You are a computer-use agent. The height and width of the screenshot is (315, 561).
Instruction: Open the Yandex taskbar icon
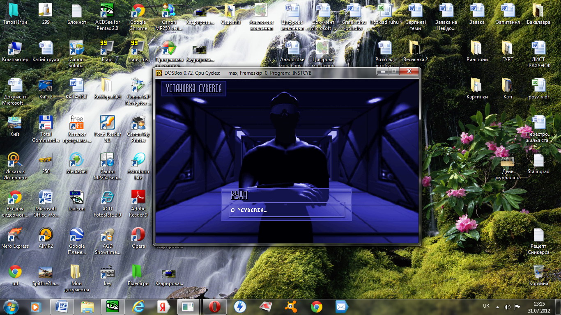pos(163,306)
